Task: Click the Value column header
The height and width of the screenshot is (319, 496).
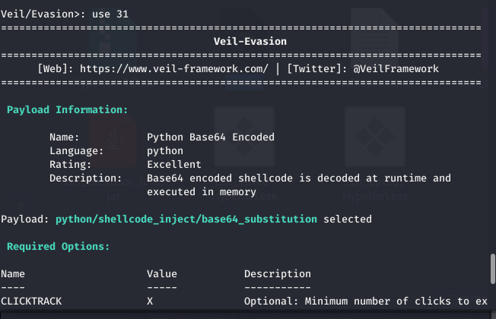Action: 162,273
